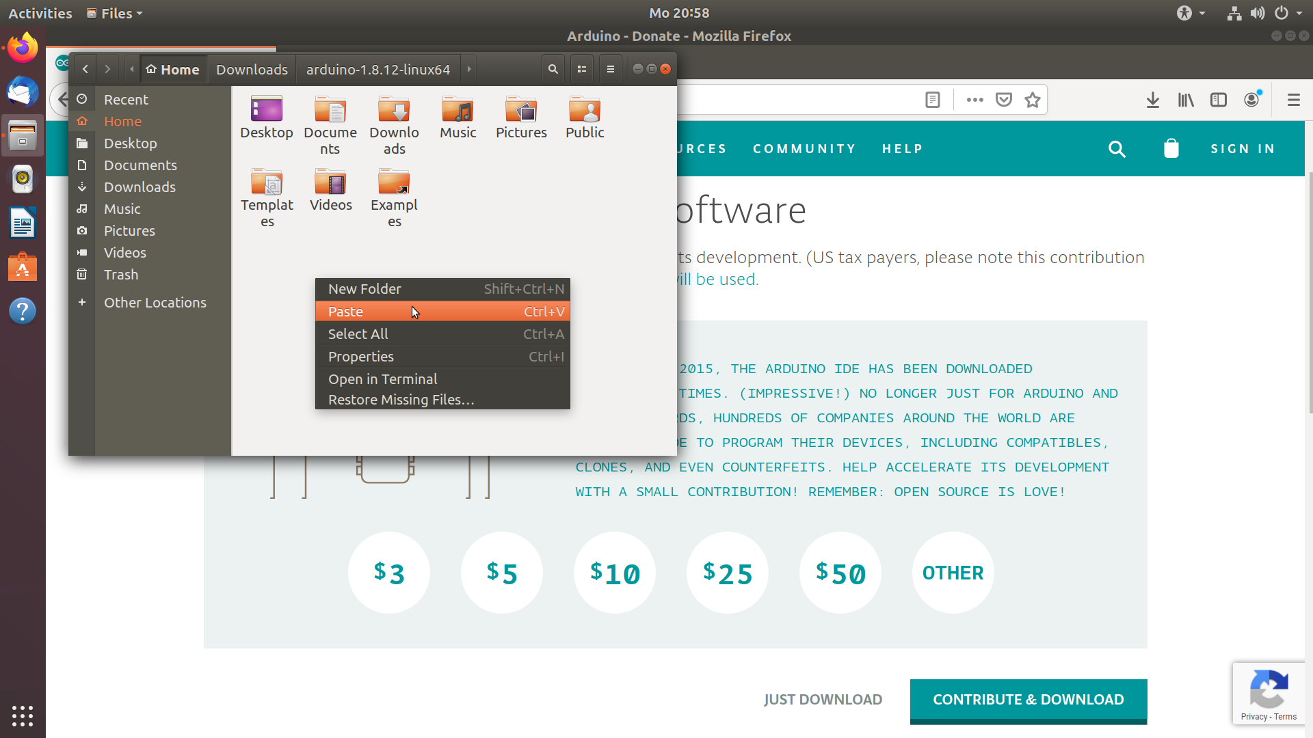This screenshot has height=738, width=1313.
Task: Open the Files hamburger menu
Action: (x=611, y=69)
